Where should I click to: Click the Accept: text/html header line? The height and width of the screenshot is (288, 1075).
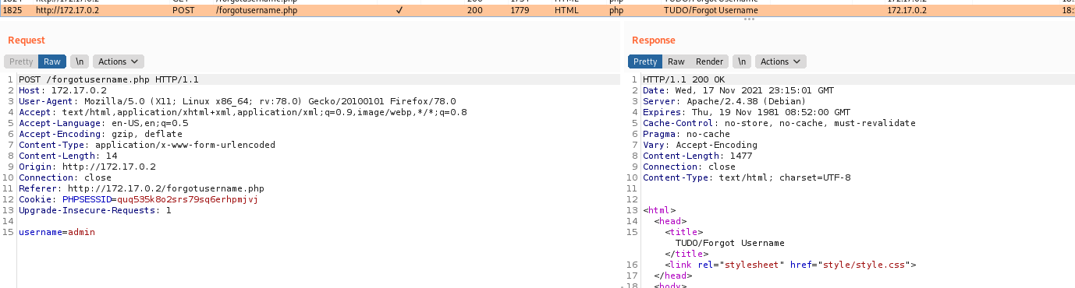243,112
